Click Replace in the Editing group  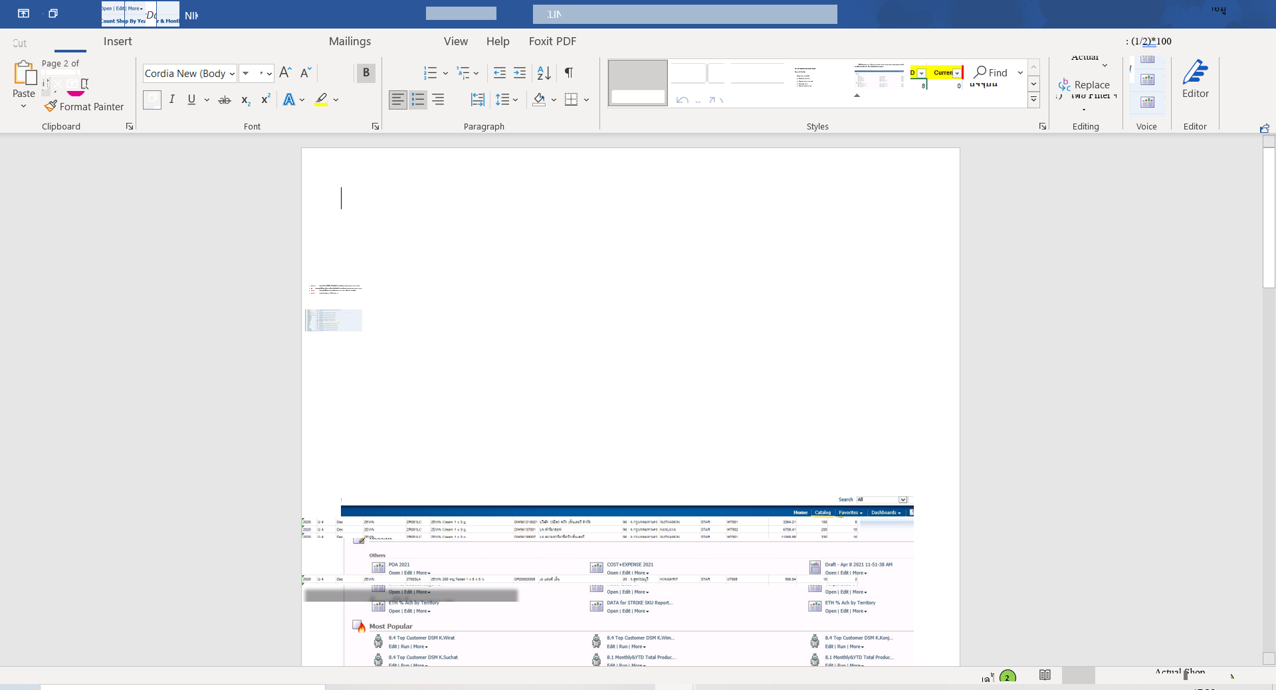pos(1084,84)
